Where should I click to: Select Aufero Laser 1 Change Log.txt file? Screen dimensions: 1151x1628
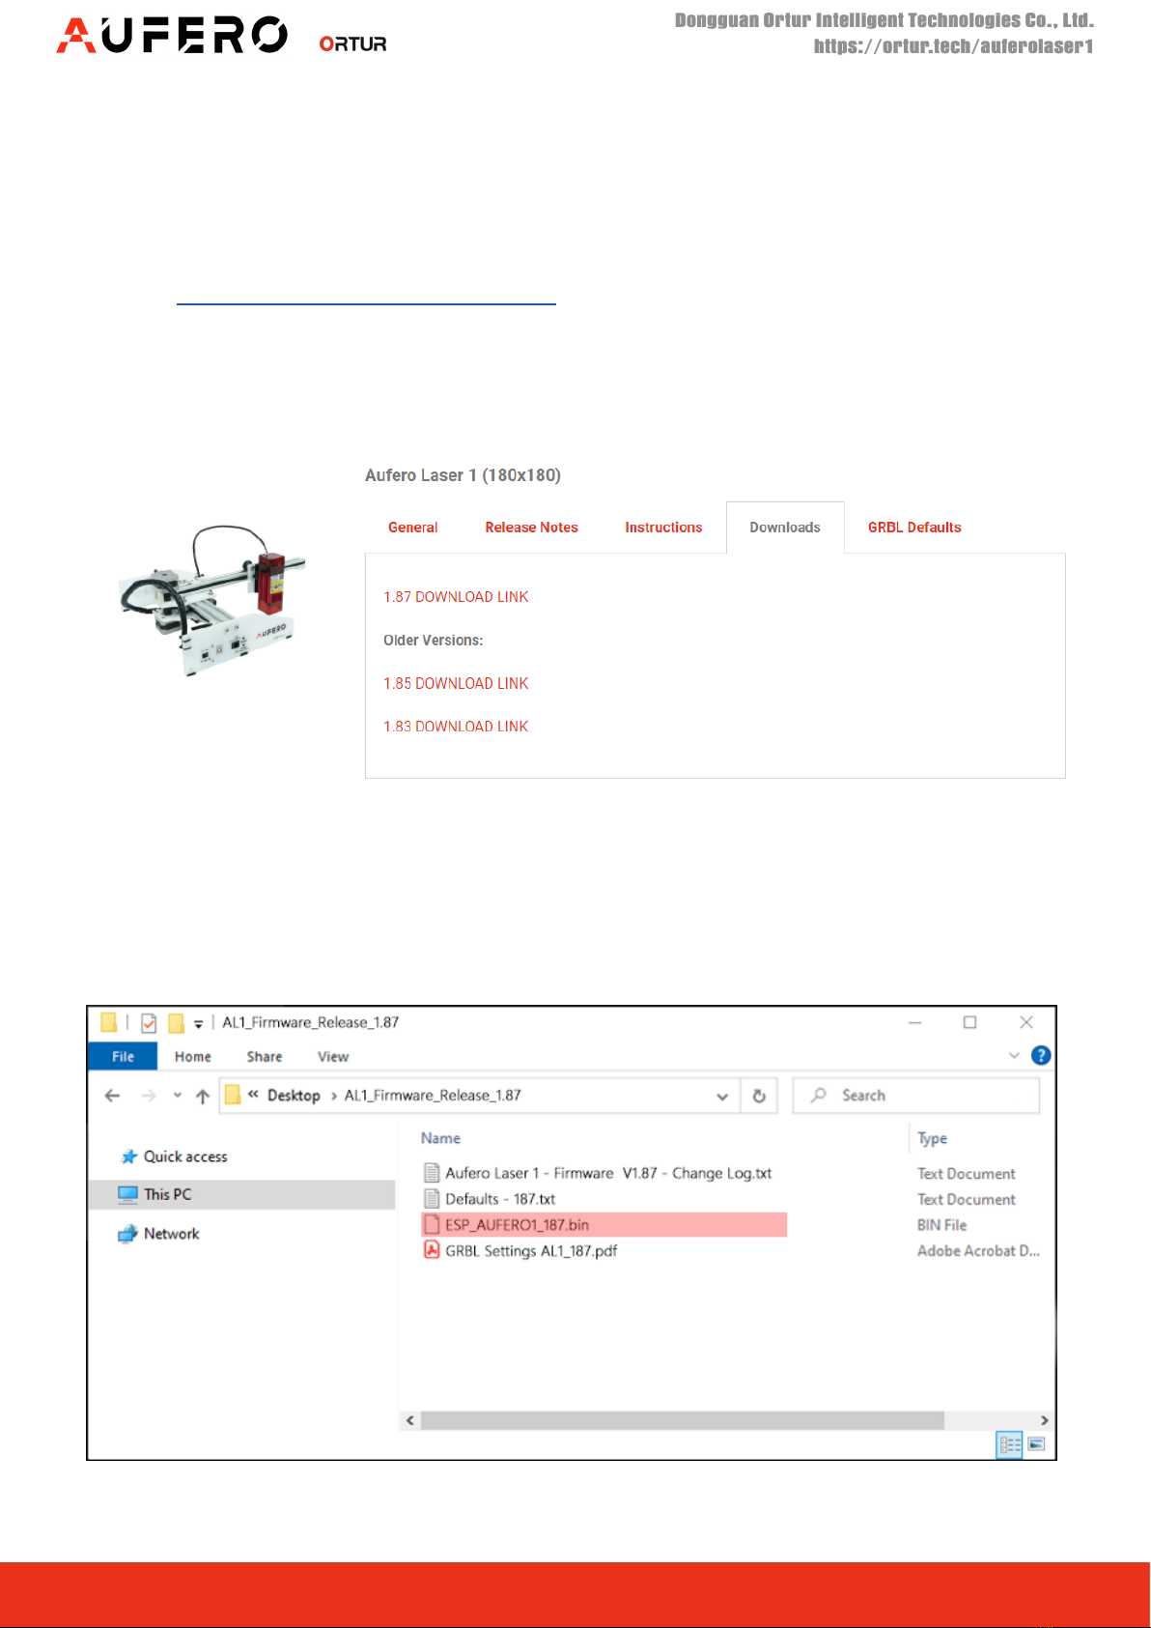pyautogui.click(x=608, y=1173)
